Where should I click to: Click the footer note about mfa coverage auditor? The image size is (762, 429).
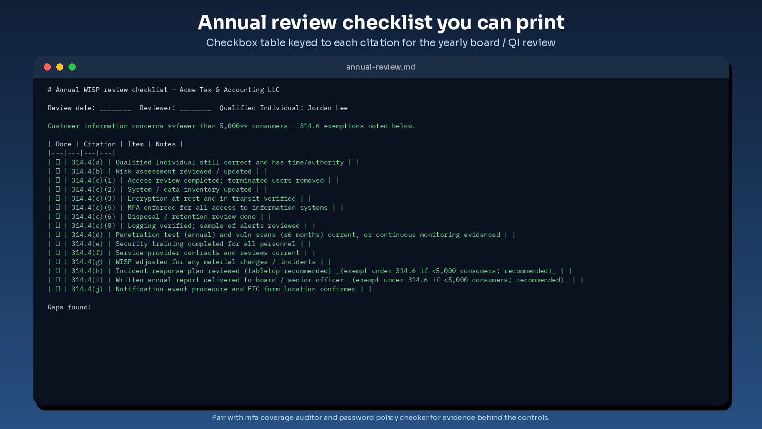381,417
